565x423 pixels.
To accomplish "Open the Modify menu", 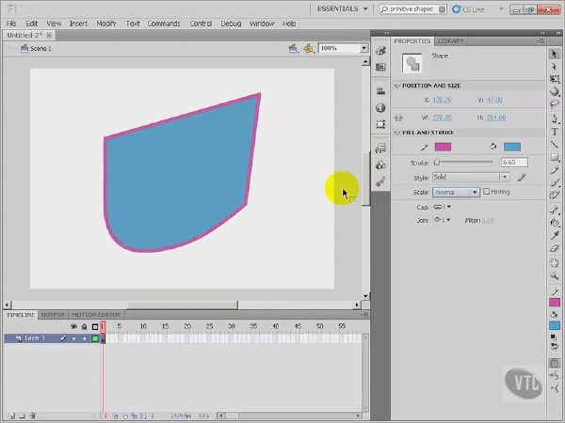I will (106, 23).
